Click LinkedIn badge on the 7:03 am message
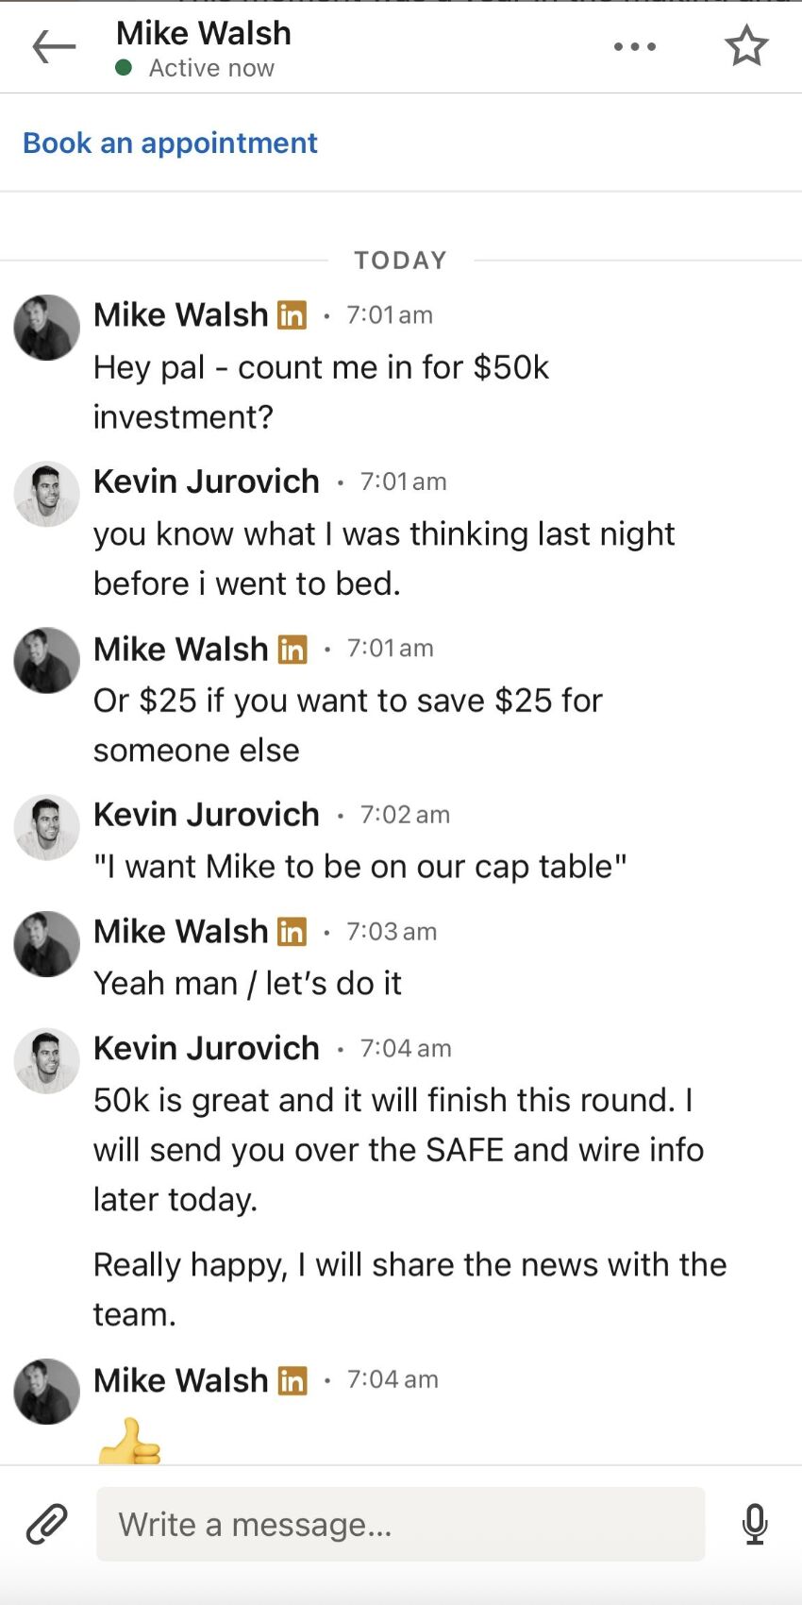Screen dimensions: 802x1605 (x=292, y=932)
